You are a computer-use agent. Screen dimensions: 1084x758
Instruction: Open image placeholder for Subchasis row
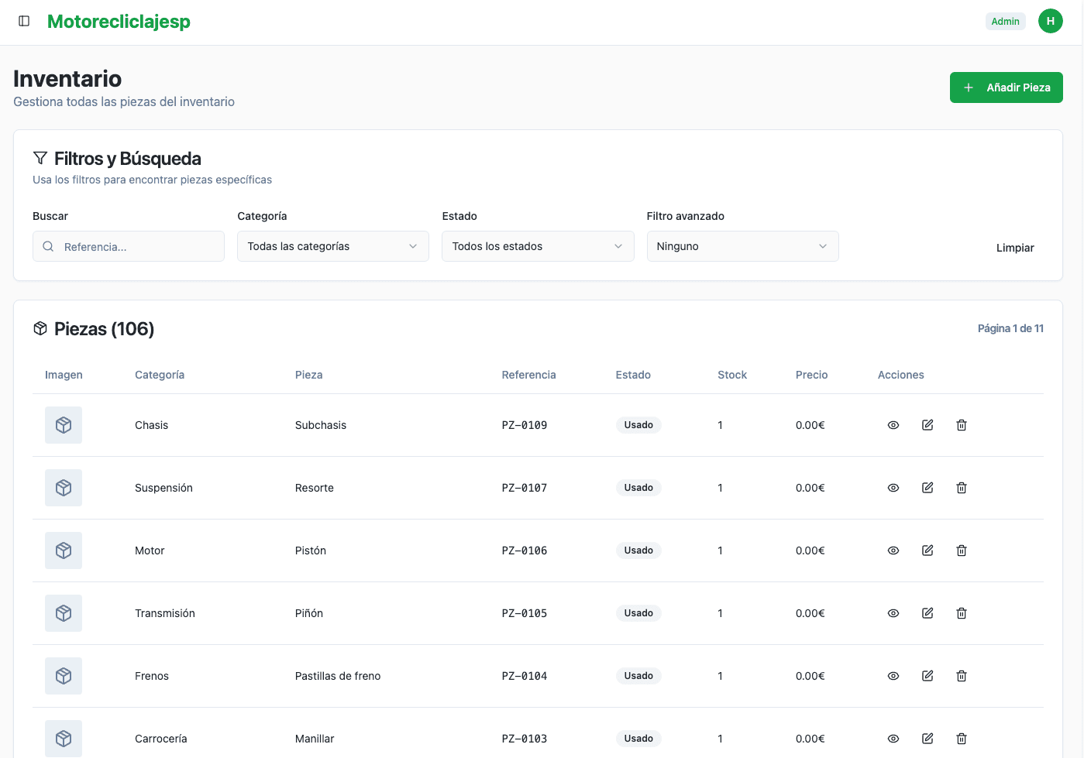[64, 425]
